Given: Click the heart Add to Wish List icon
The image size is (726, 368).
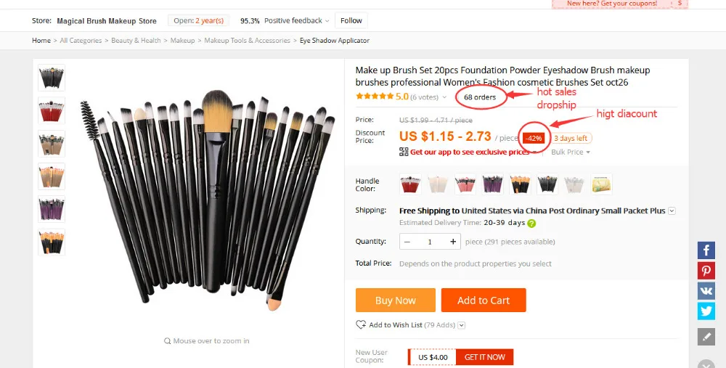Looking at the screenshot, I should click(x=361, y=325).
